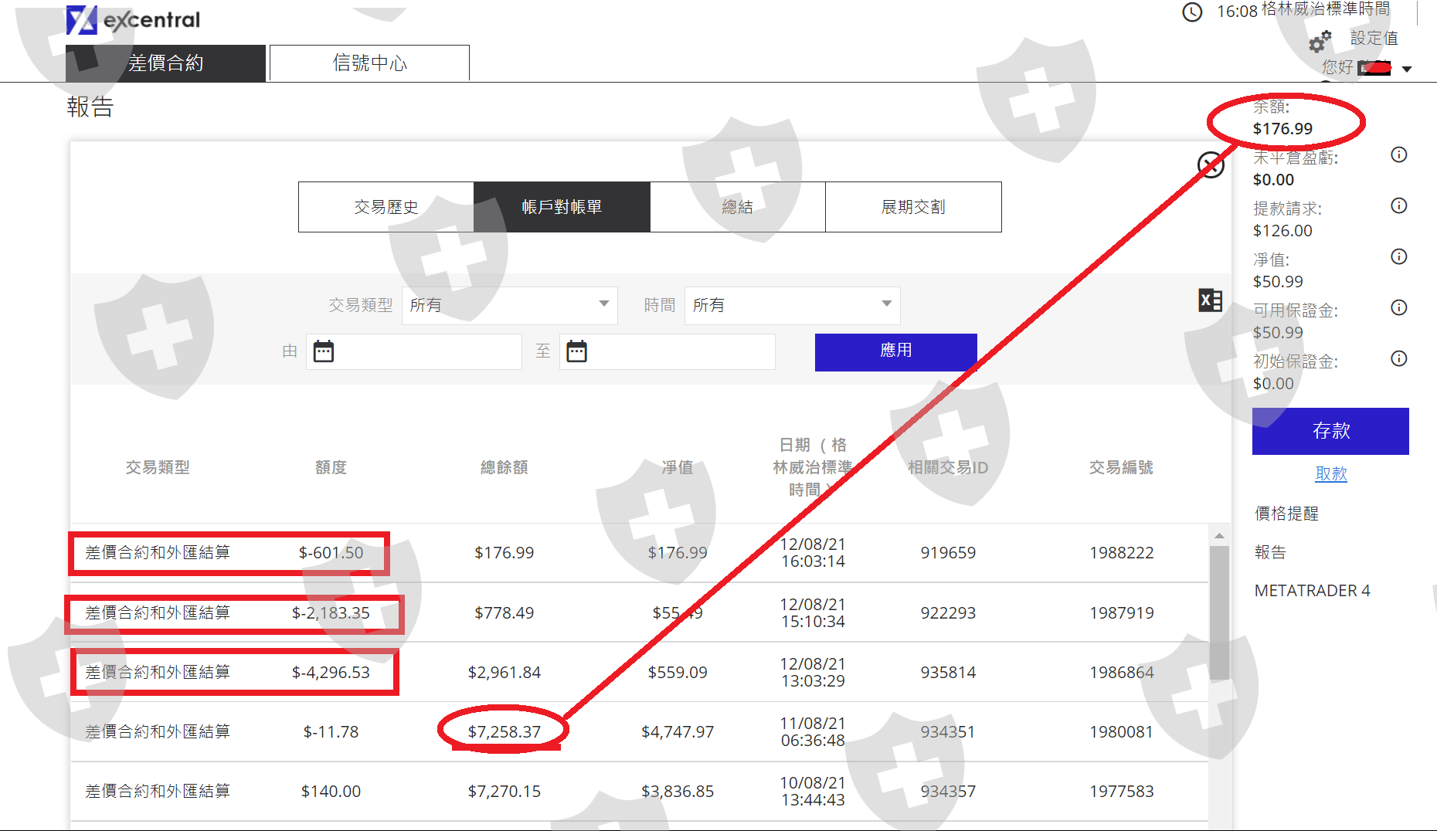Sort by 總餘額 column header
The width and height of the screenshot is (1437, 831).
point(504,467)
